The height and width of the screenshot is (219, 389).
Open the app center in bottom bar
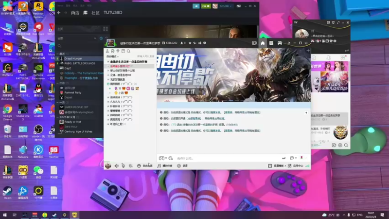tap(296, 165)
